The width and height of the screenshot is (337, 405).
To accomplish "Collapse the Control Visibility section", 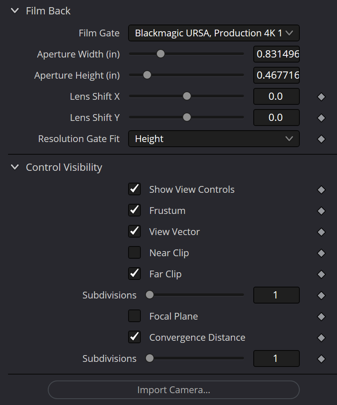I will (x=15, y=167).
